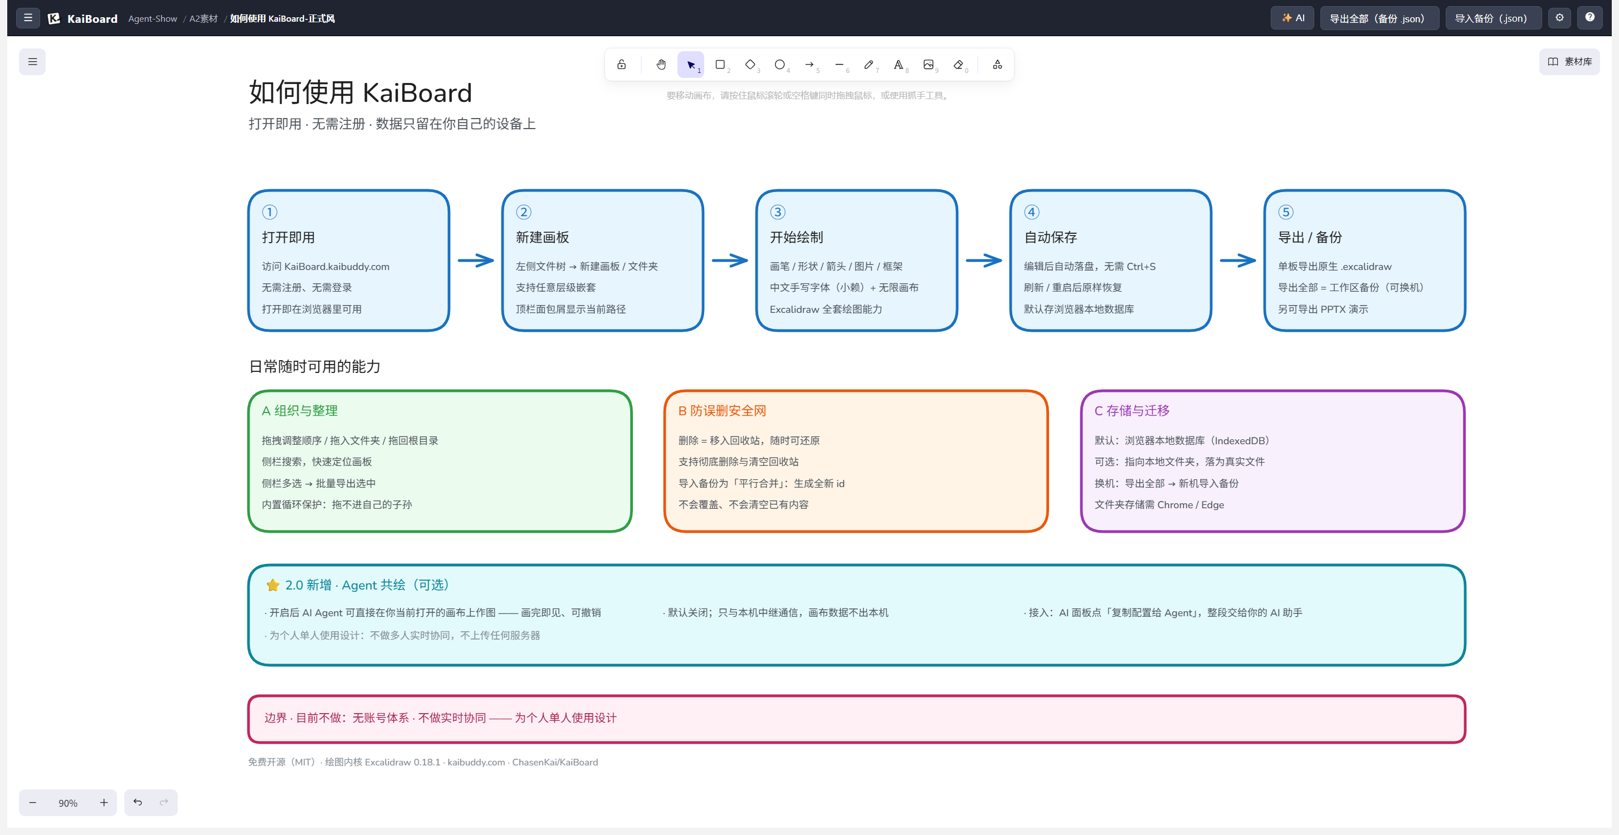Click text 另可导出 PPTX 演示

click(1323, 309)
